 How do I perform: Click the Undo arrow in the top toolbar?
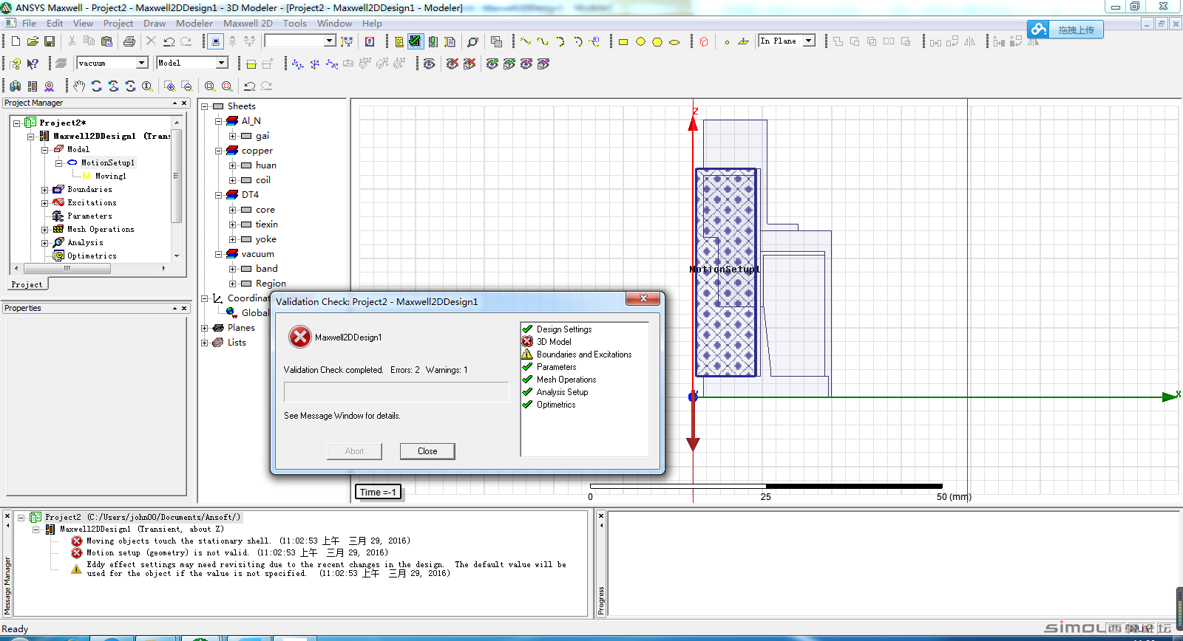coord(169,41)
